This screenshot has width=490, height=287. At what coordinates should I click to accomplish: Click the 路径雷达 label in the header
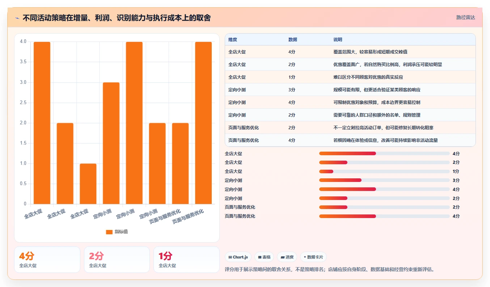click(465, 17)
